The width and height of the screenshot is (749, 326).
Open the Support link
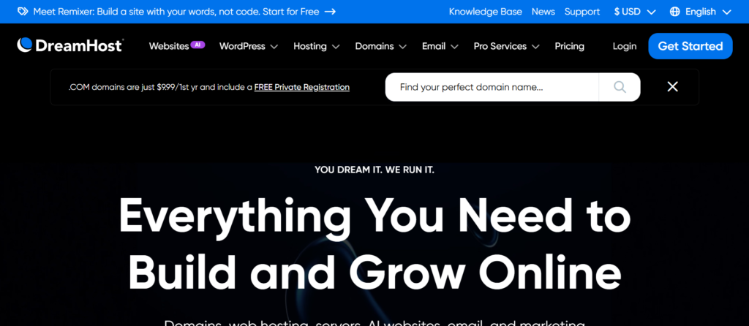pyautogui.click(x=581, y=12)
